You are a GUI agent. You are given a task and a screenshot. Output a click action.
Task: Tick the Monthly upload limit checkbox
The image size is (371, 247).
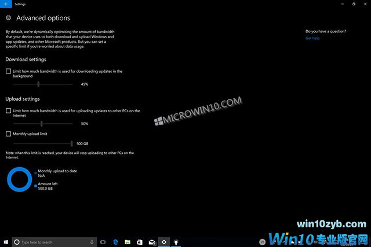(8, 134)
